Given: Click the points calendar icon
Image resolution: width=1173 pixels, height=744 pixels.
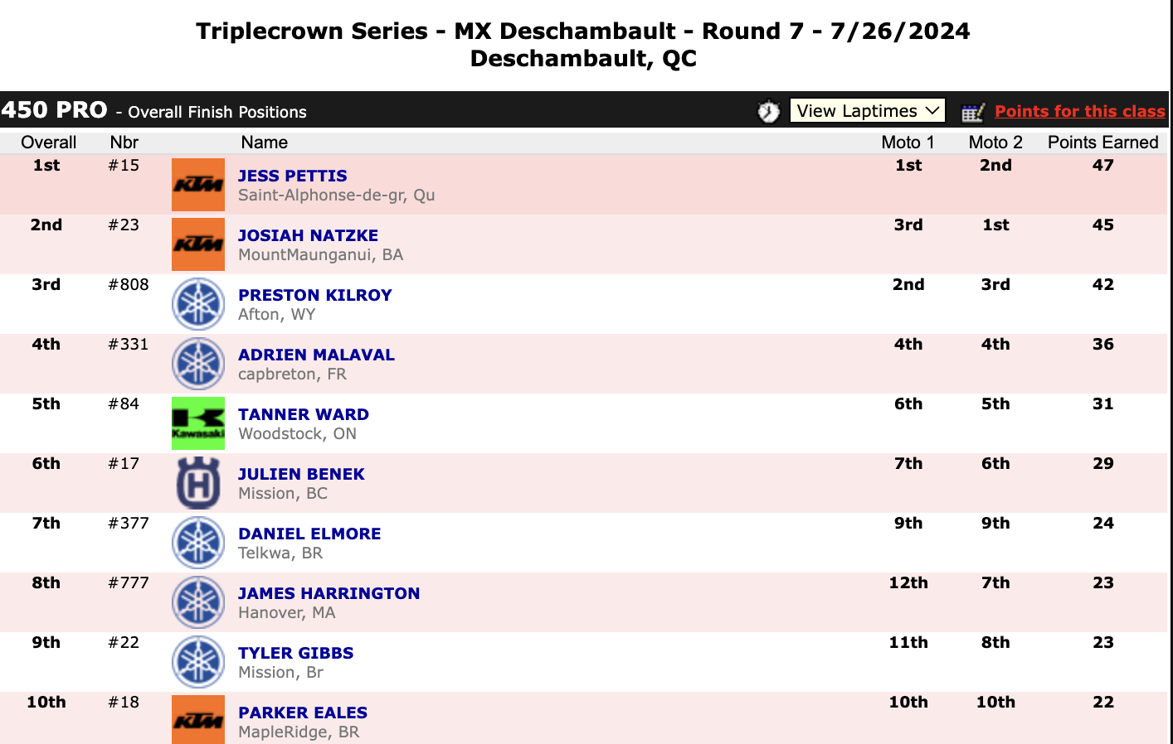Looking at the screenshot, I should pyautogui.click(x=972, y=112).
